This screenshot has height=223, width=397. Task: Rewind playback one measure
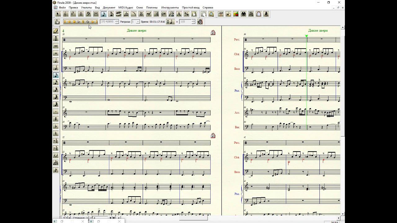[69, 22]
